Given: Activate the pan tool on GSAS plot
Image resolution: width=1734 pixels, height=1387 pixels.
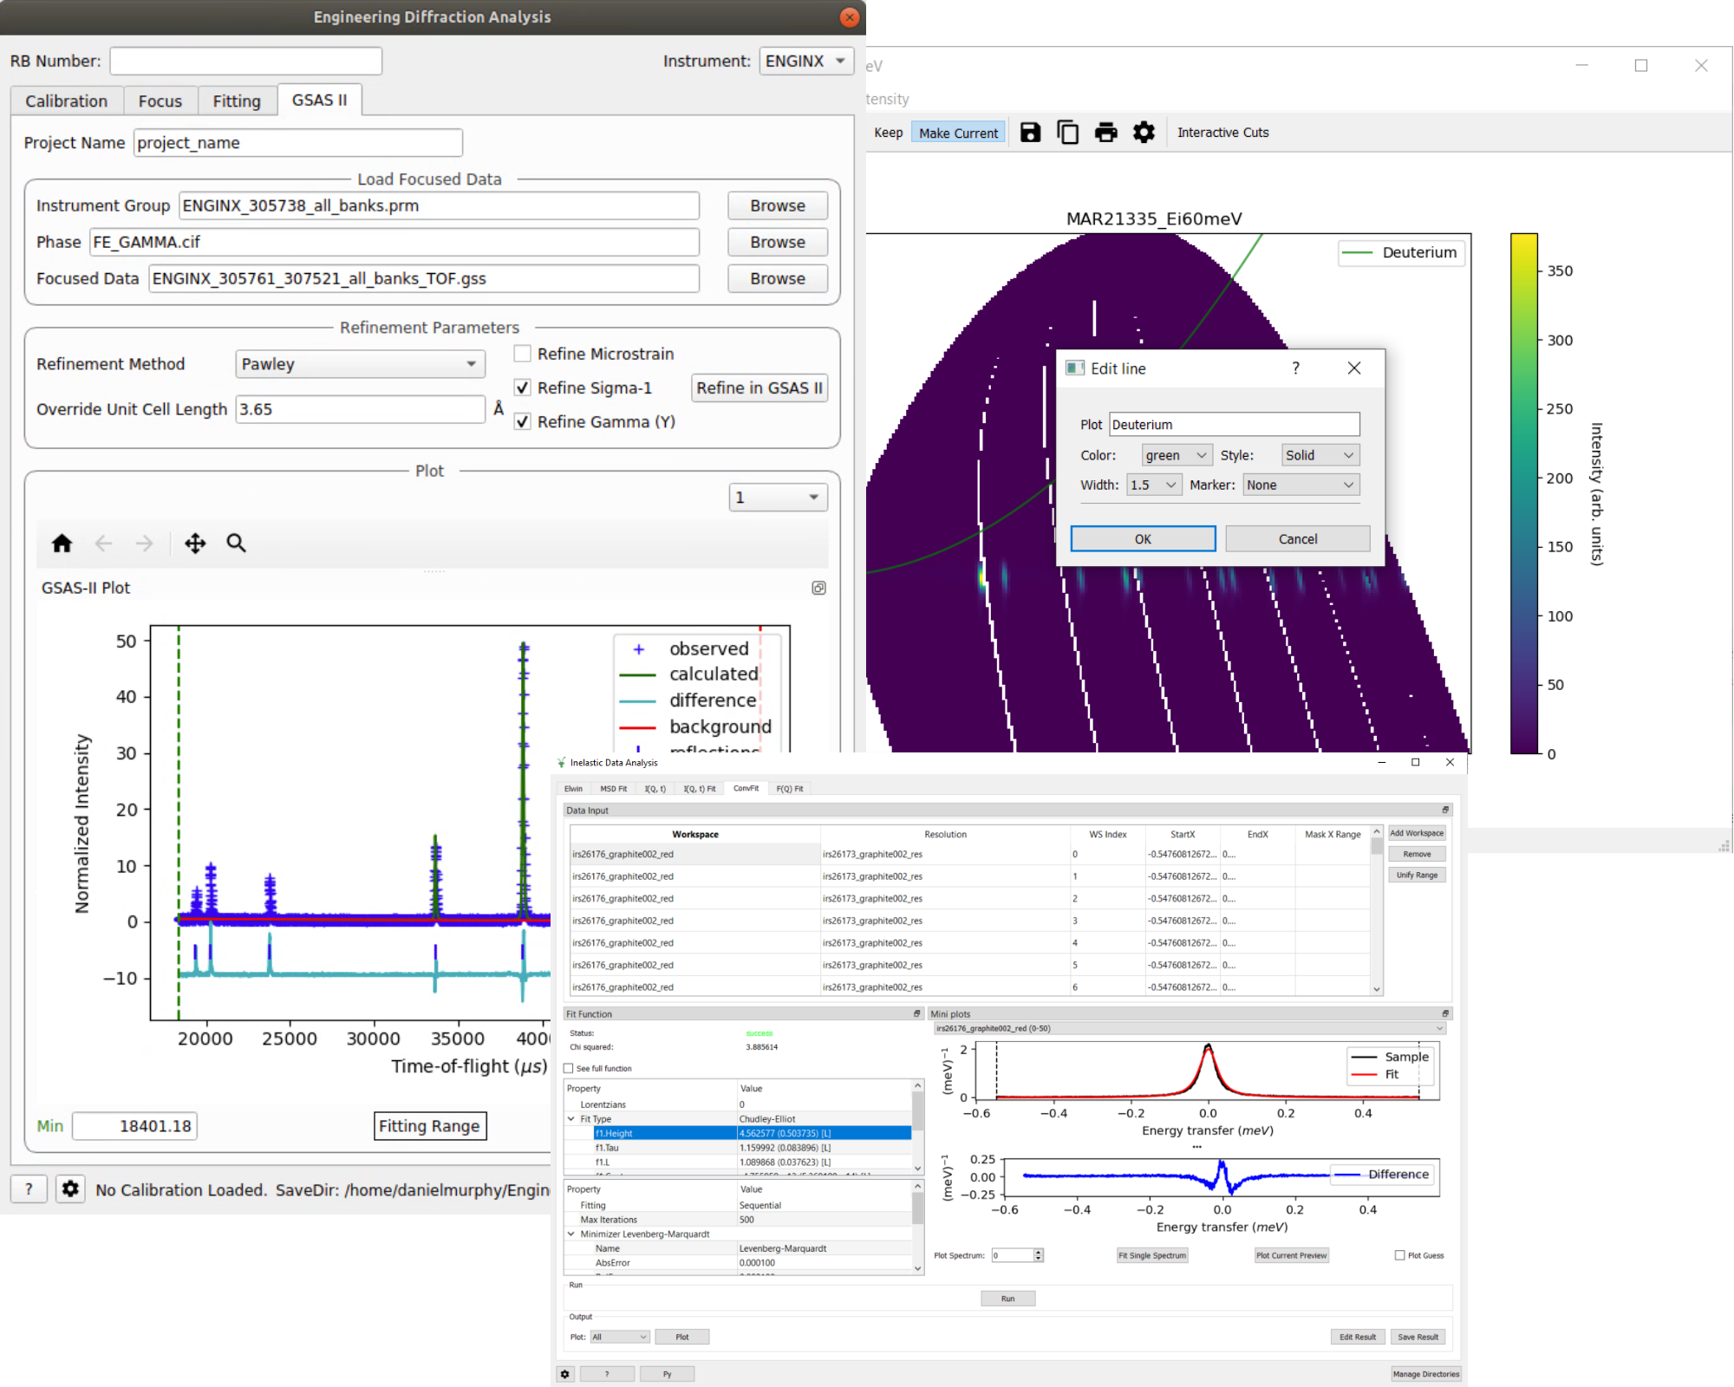Looking at the screenshot, I should pyautogui.click(x=195, y=544).
